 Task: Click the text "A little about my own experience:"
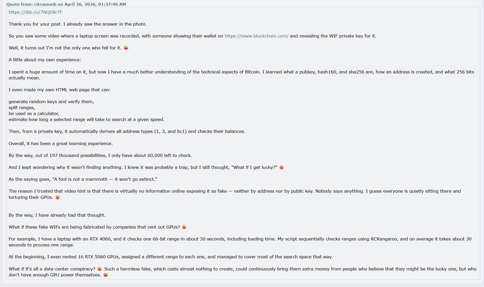tap(45, 60)
